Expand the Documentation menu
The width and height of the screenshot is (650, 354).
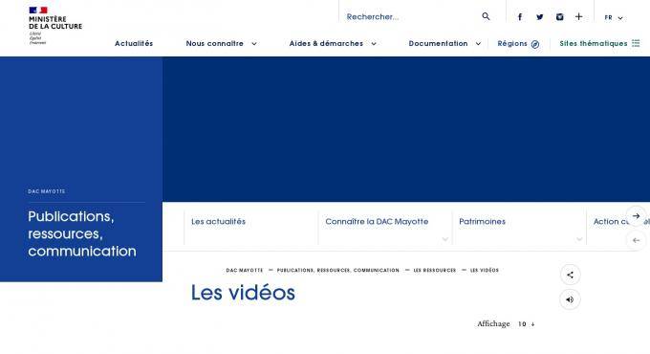(x=444, y=44)
